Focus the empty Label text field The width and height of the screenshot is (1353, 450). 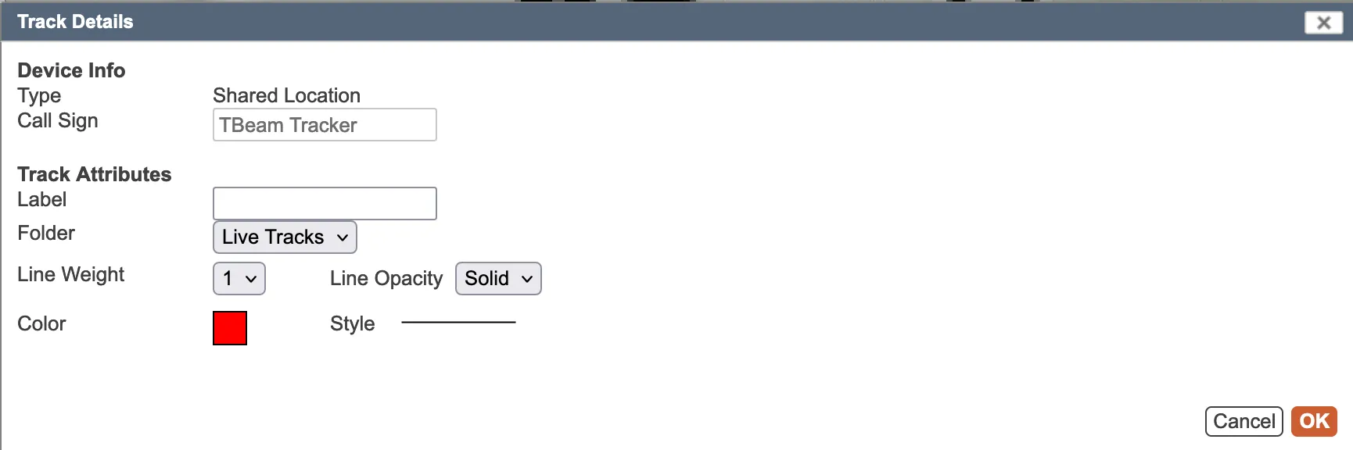point(325,203)
